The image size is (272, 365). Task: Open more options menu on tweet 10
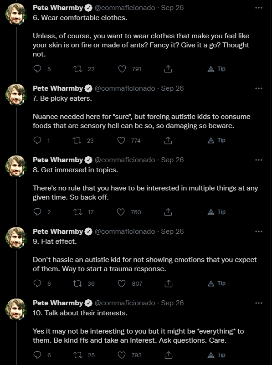click(259, 303)
